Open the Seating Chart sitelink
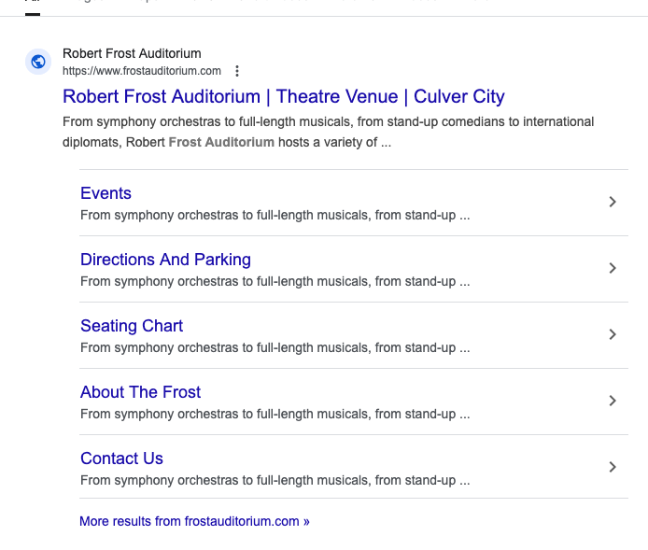 pyautogui.click(x=132, y=326)
